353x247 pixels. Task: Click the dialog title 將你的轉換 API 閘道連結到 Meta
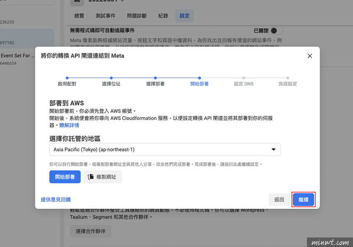pos(82,56)
